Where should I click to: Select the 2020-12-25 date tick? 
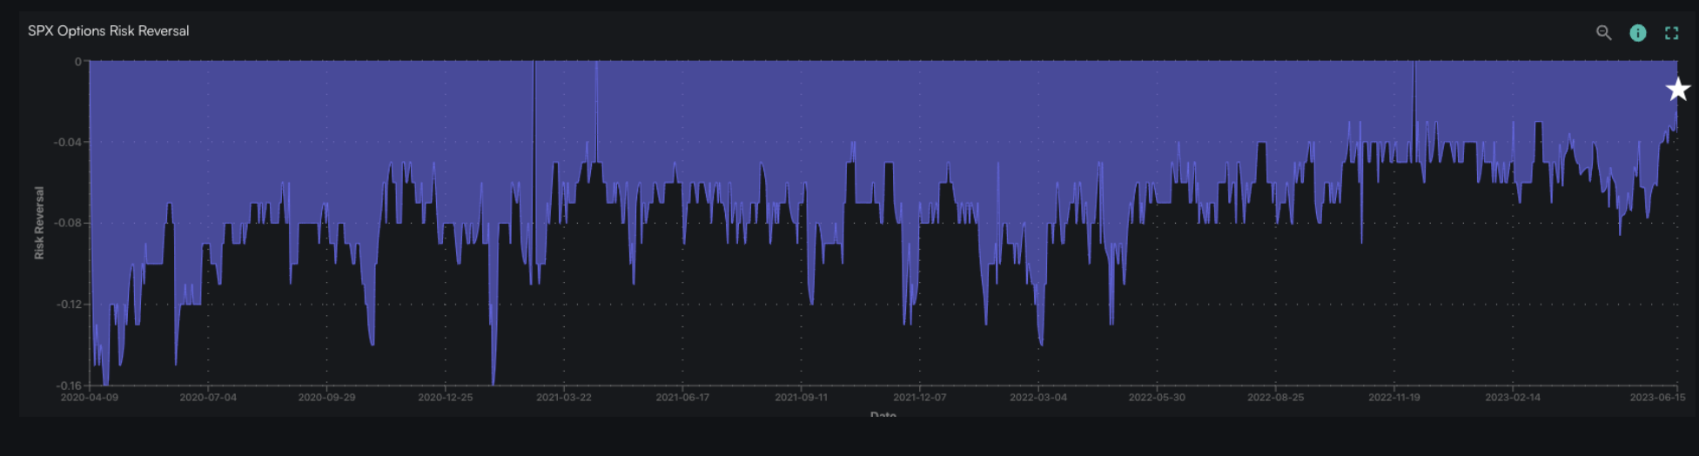[446, 397]
